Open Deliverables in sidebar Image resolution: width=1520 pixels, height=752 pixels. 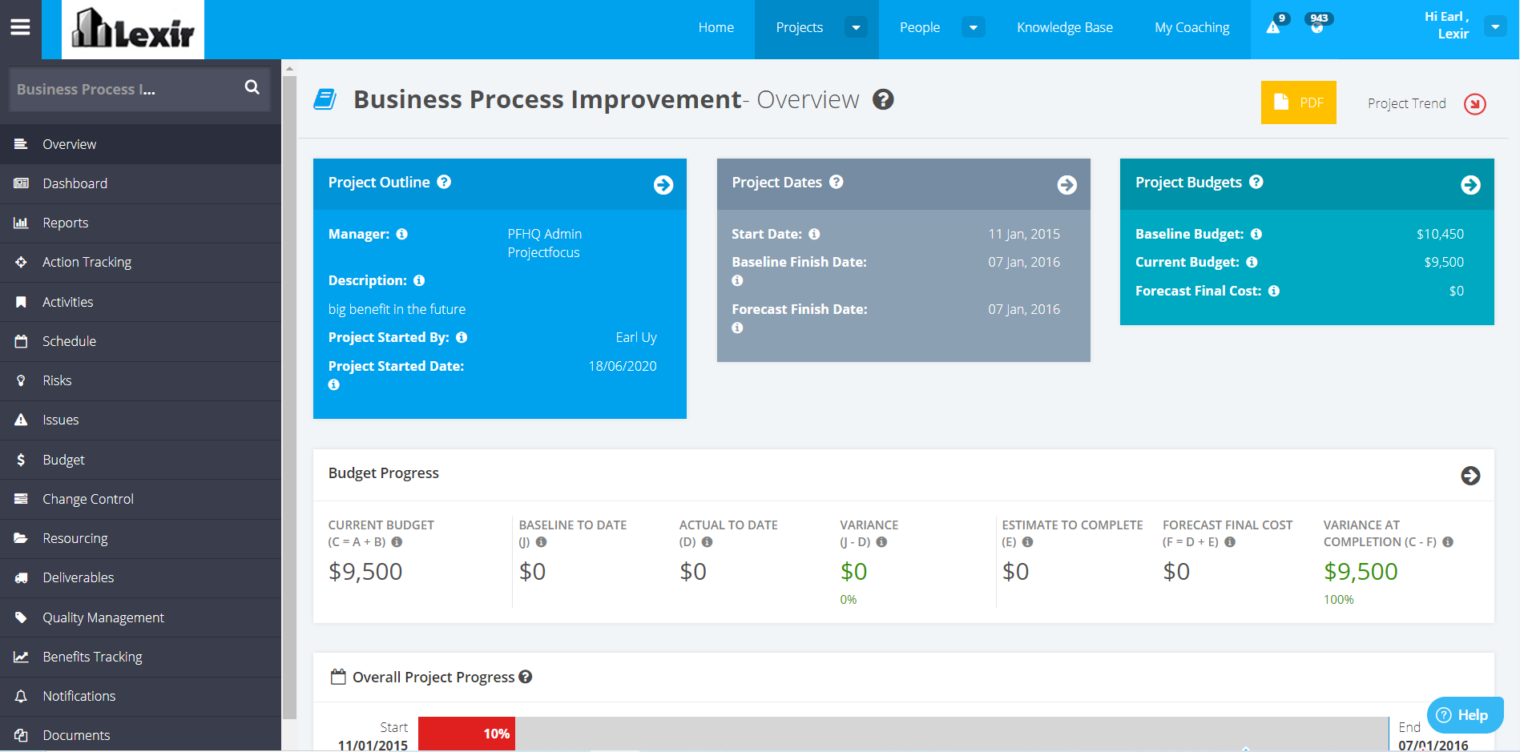[x=140, y=577]
